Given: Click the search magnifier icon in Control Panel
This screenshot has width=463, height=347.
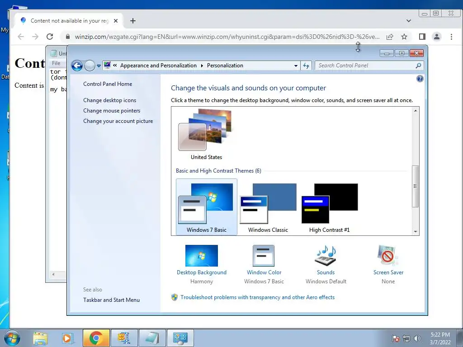Looking at the screenshot, I should (418, 66).
